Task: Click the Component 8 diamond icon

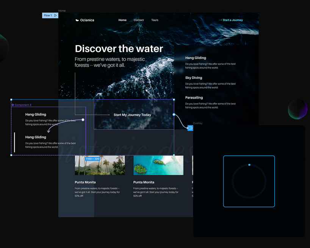Action: coord(13,105)
